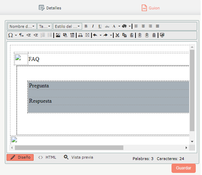Switch to the Detalles tab

coord(50,8)
